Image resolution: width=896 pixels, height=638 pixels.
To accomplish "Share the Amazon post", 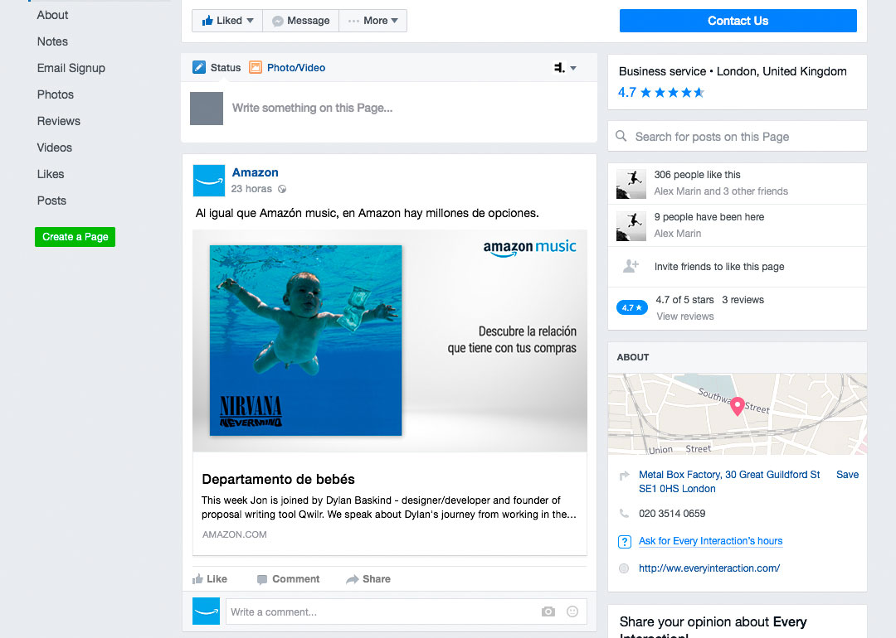I will pyautogui.click(x=368, y=579).
